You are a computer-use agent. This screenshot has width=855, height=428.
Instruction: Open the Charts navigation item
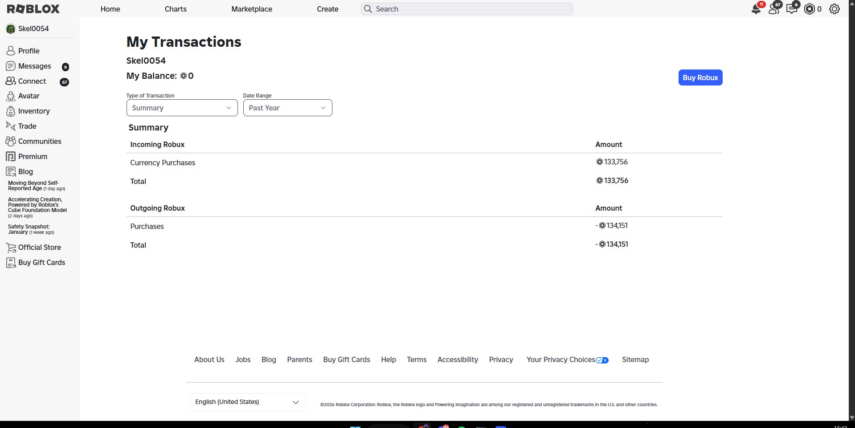[176, 9]
